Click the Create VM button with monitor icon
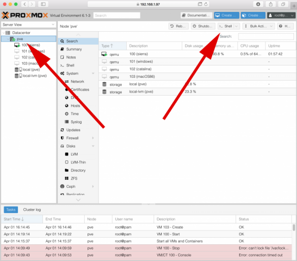The width and height of the screenshot is (297, 261). (x=227, y=15)
